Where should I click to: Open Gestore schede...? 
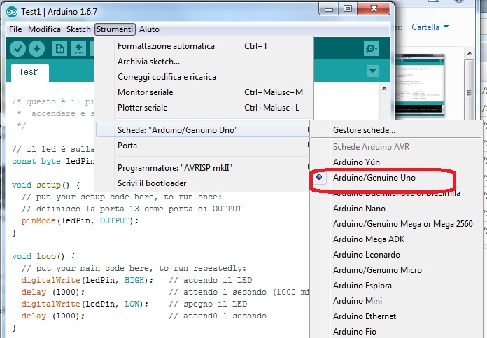click(x=397, y=130)
